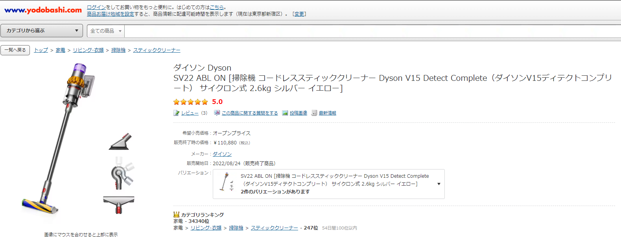Select the wide nozzle accessory thumbnail

pos(119,205)
